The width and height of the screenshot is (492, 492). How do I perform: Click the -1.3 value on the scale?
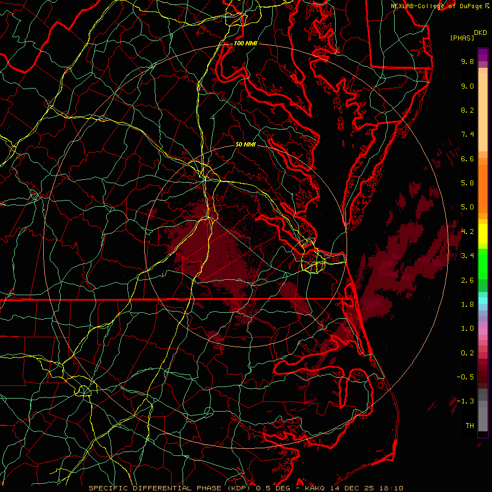[465, 401]
